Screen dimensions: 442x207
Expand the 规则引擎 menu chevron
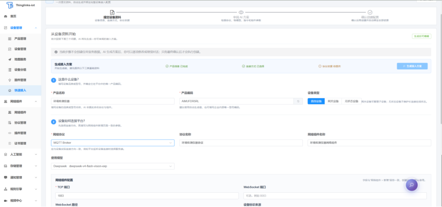(x=36, y=189)
